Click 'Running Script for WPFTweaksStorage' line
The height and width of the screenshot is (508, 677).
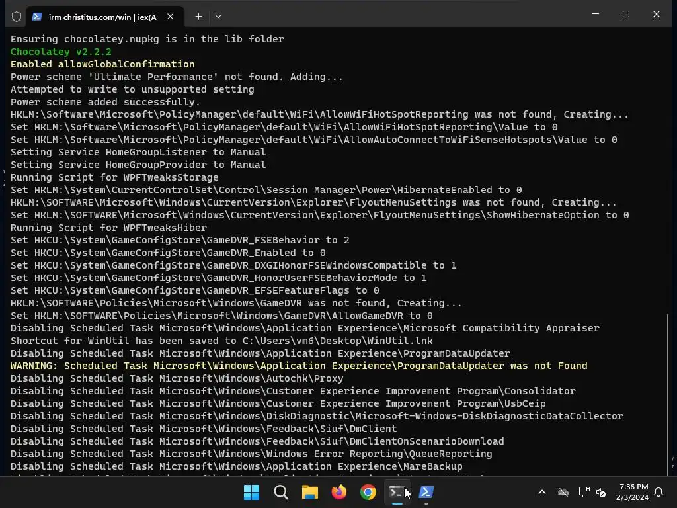(114, 177)
